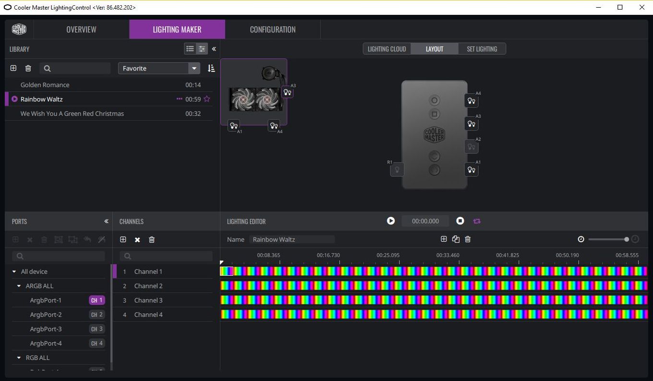Select We Wish You A Green Red Christmas

(x=109, y=114)
